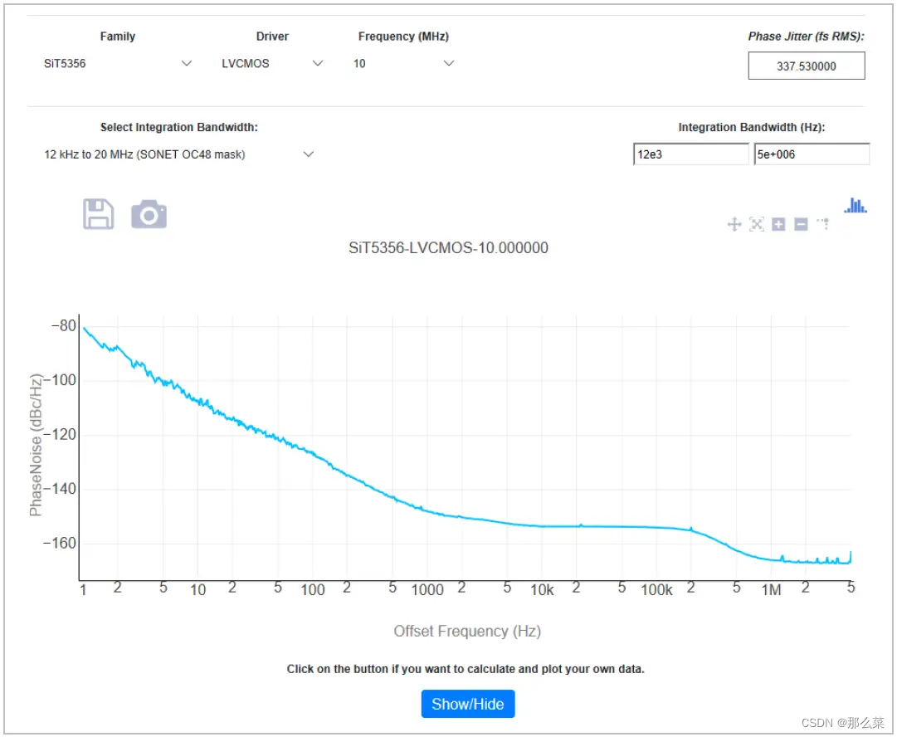
Task: Click the PhaseNoise (dBc/Hz) axis label
Action: point(36,445)
